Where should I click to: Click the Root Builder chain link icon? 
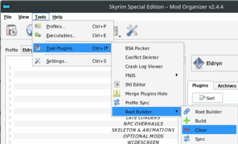pyautogui.click(x=187, y=111)
